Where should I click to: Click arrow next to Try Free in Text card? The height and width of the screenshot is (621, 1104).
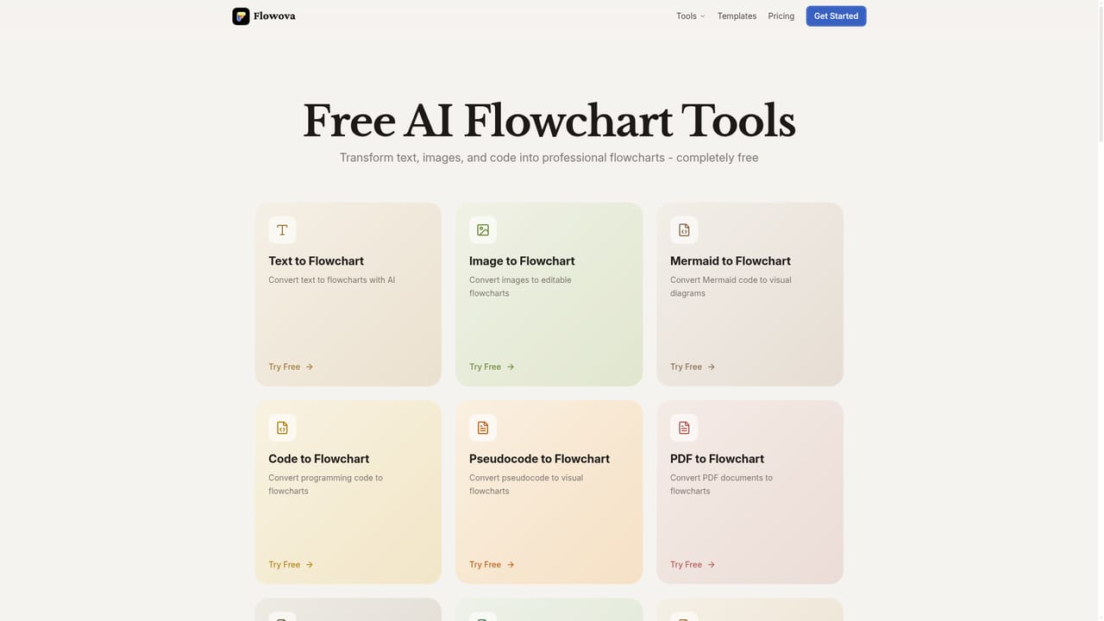[x=310, y=367]
